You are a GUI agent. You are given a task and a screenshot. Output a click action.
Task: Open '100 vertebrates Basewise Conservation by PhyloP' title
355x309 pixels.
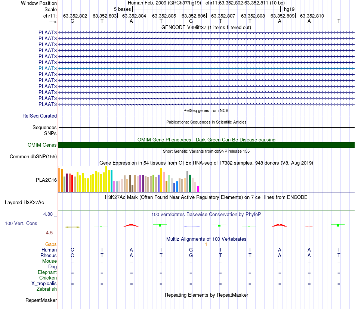click(206, 214)
